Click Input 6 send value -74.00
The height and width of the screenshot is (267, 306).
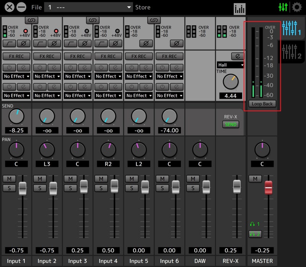(169, 130)
